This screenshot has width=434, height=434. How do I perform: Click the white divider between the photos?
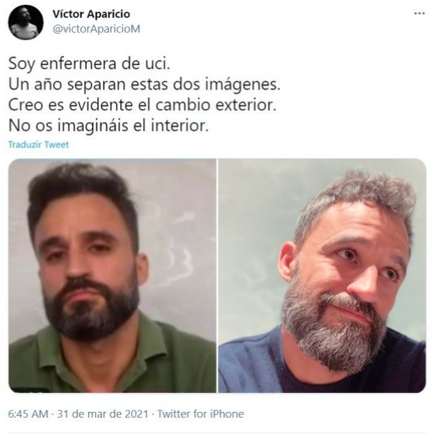[x=218, y=275]
